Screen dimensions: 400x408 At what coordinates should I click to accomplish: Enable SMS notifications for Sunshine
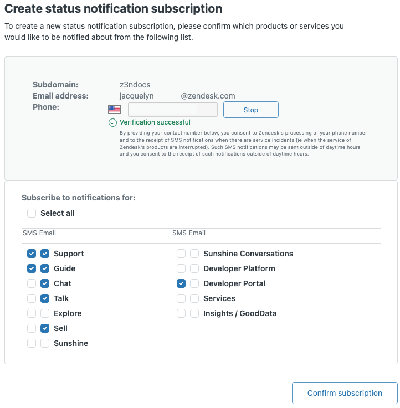(32, 343)
